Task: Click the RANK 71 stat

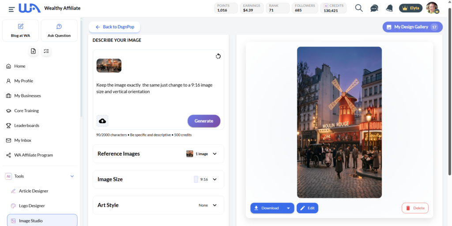Action: [x=278, y=8]
